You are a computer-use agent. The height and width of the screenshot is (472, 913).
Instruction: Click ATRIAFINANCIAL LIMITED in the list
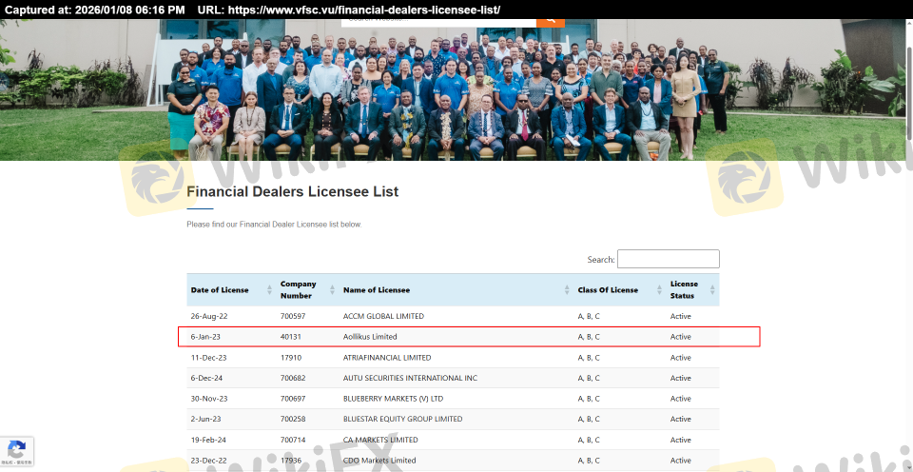click(386, 358)
